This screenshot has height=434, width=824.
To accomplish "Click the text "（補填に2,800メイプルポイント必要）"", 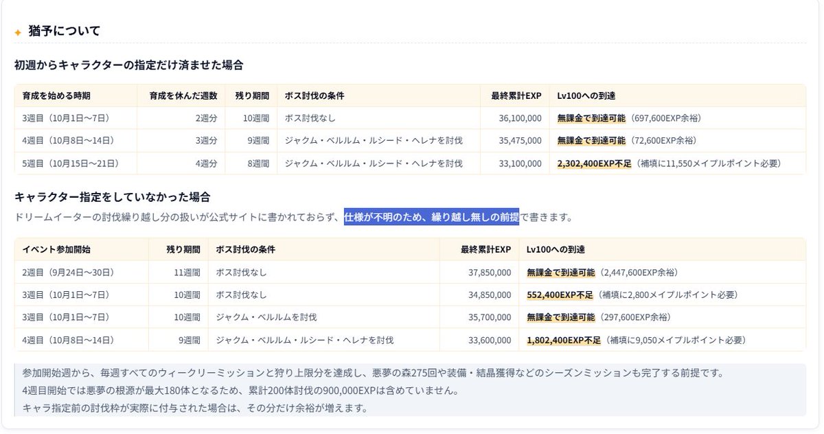I will point(667,295).
